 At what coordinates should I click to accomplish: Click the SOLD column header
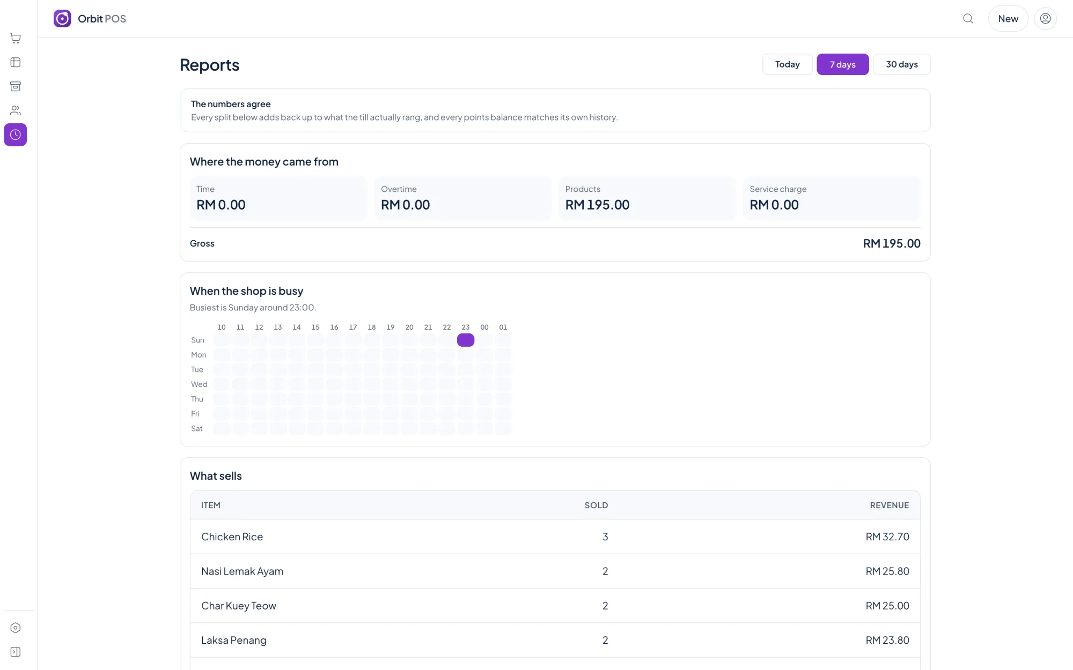596,505
